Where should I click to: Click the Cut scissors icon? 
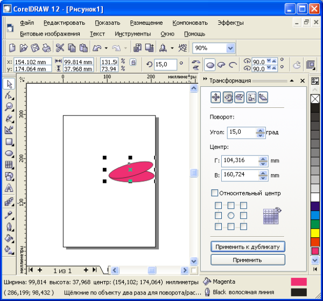[60, 48]
